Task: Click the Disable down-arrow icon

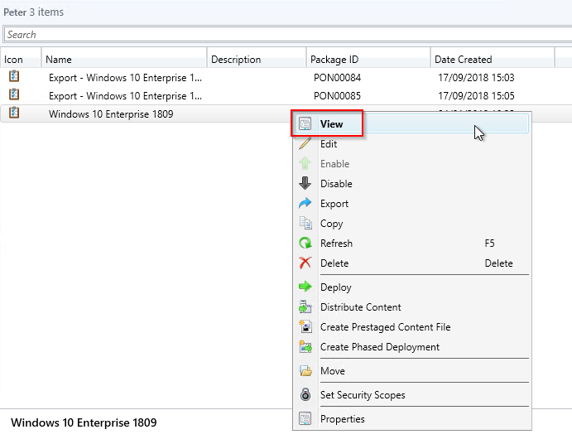Action: (305, 184)
